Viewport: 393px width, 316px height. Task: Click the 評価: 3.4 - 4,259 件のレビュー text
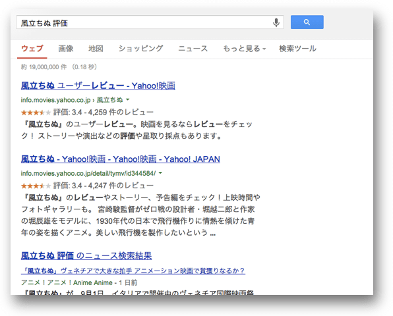click(x=104, y=113)
